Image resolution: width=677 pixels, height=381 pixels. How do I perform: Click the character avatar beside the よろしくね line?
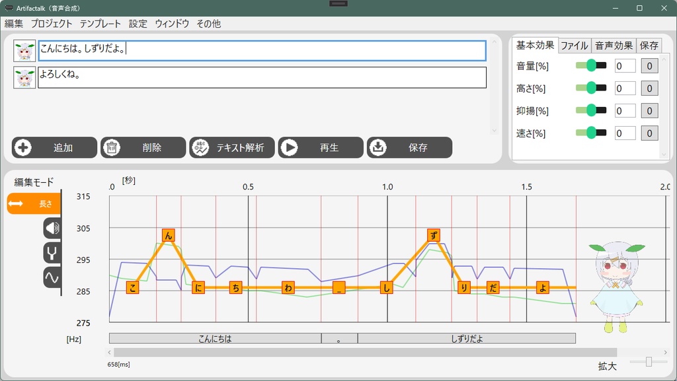click(24, 77)
